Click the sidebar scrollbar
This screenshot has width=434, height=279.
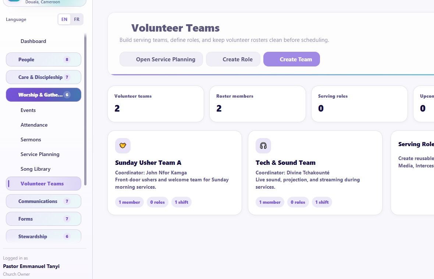pos(85,109)
